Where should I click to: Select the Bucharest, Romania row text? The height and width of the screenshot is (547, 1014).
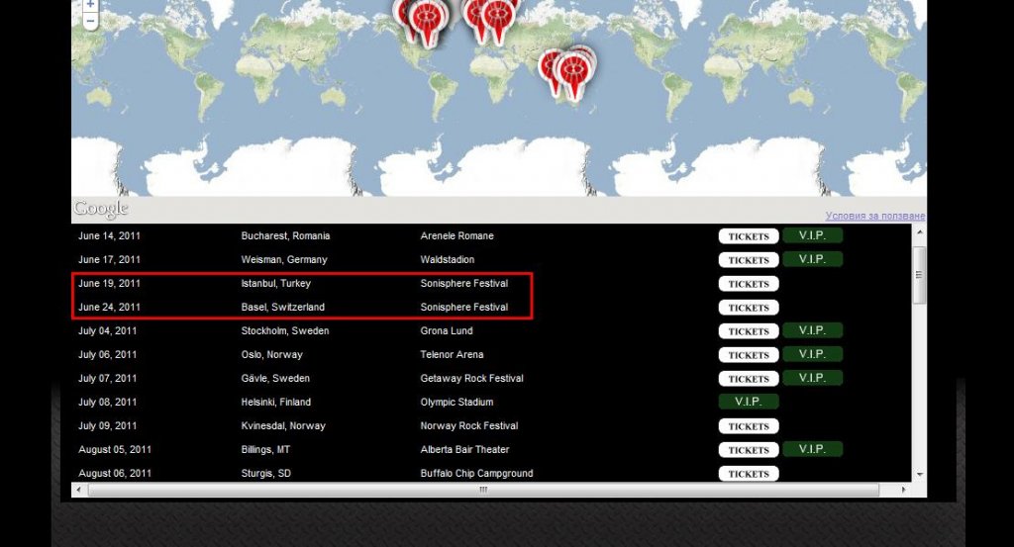click(x=285, y=236)
